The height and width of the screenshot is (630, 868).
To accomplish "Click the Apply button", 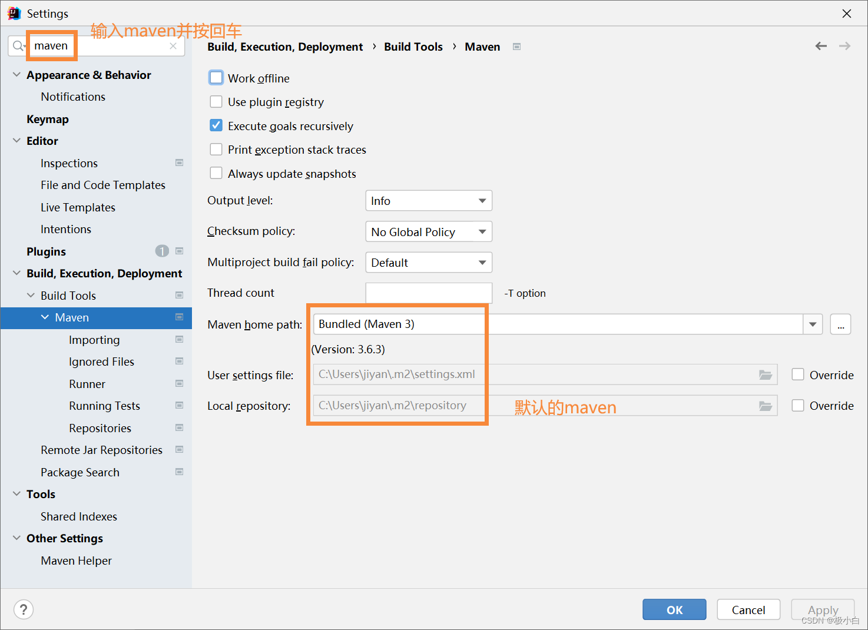I will tap(823, 609).
